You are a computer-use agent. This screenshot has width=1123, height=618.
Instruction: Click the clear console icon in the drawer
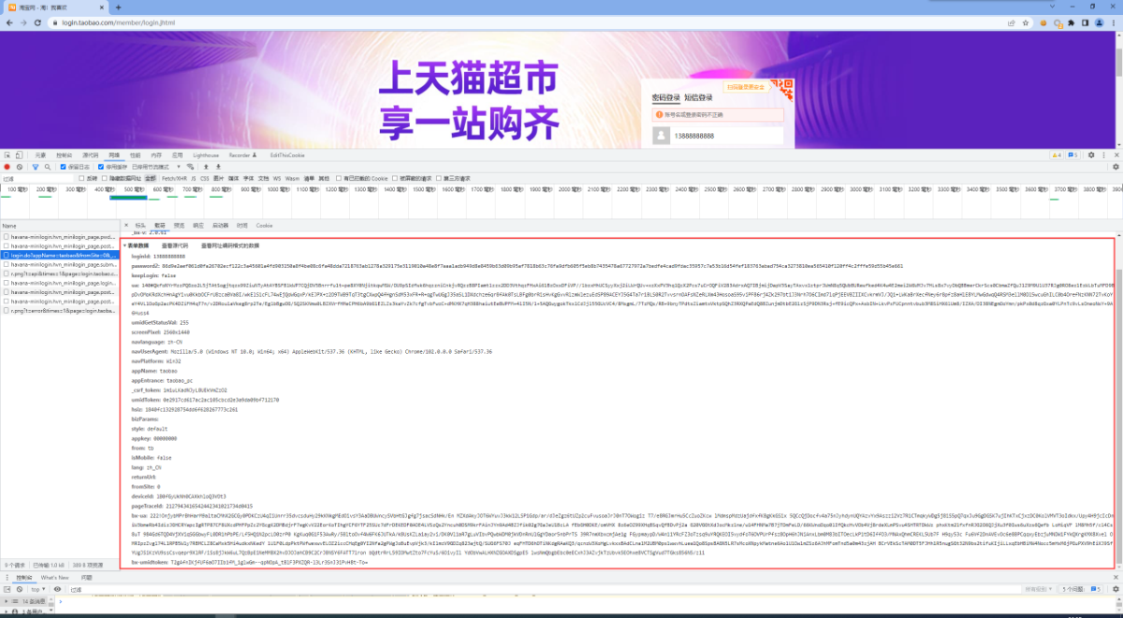coord(20,589)
